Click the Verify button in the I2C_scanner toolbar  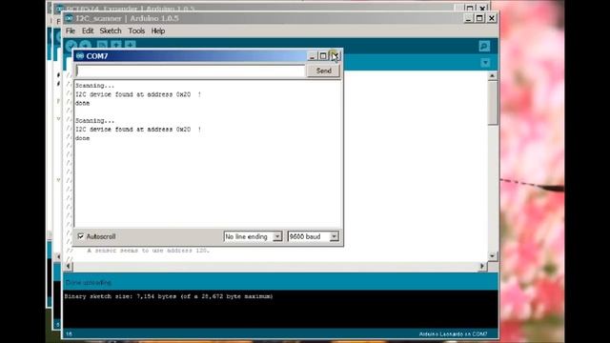point(71,46)
